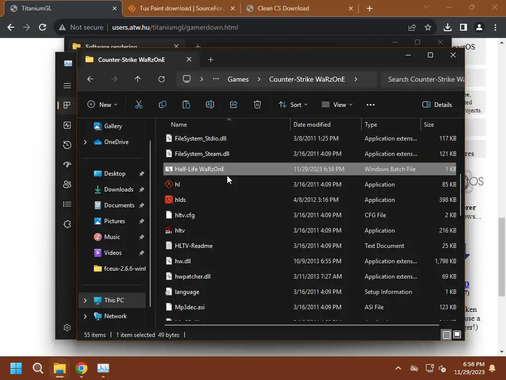Show hidden system tray icons chevron
This screenshot has height=380, width=506.
tap(398, 368)
